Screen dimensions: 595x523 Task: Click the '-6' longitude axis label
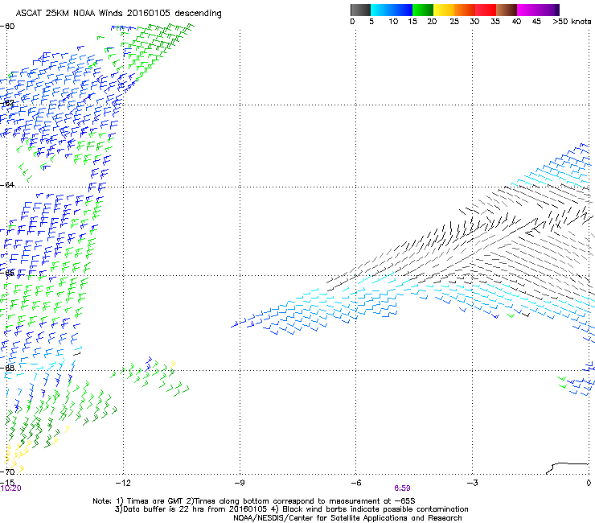[x=355, y=483]
